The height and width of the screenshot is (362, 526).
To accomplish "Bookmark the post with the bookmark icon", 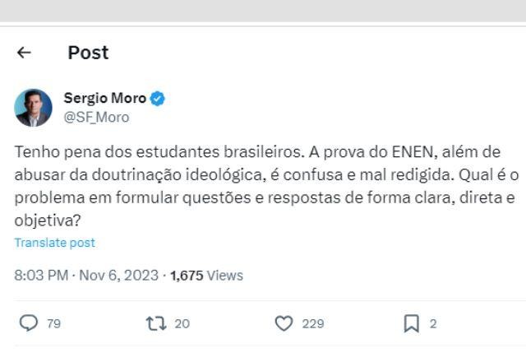I will click(x=412, y=323).
